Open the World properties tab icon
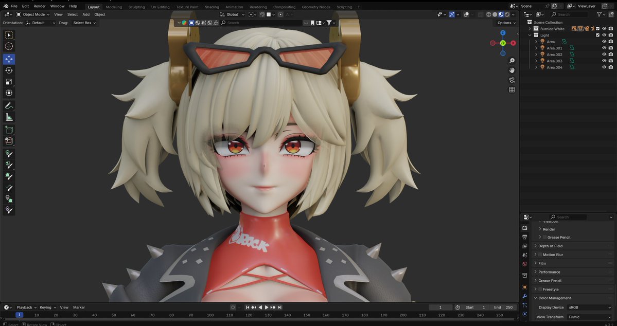Viewport: 617px width, 326px height. coord(524,264)
